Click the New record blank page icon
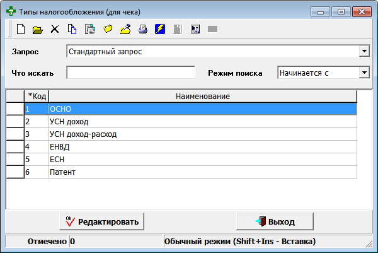The width and height of the screenshot is (378, 253). click(21, 29)
